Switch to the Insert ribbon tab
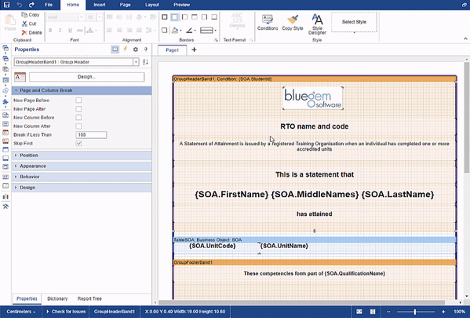Screen dimensions: 470x318 99,5
